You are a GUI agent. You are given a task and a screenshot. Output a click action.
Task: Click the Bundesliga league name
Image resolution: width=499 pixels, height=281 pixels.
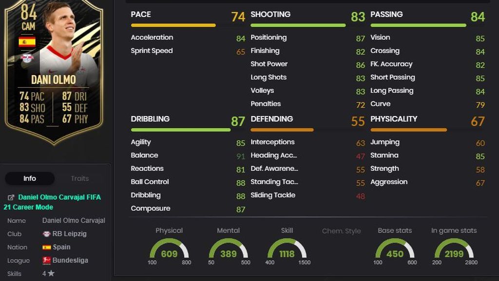[x=70, y=261]
